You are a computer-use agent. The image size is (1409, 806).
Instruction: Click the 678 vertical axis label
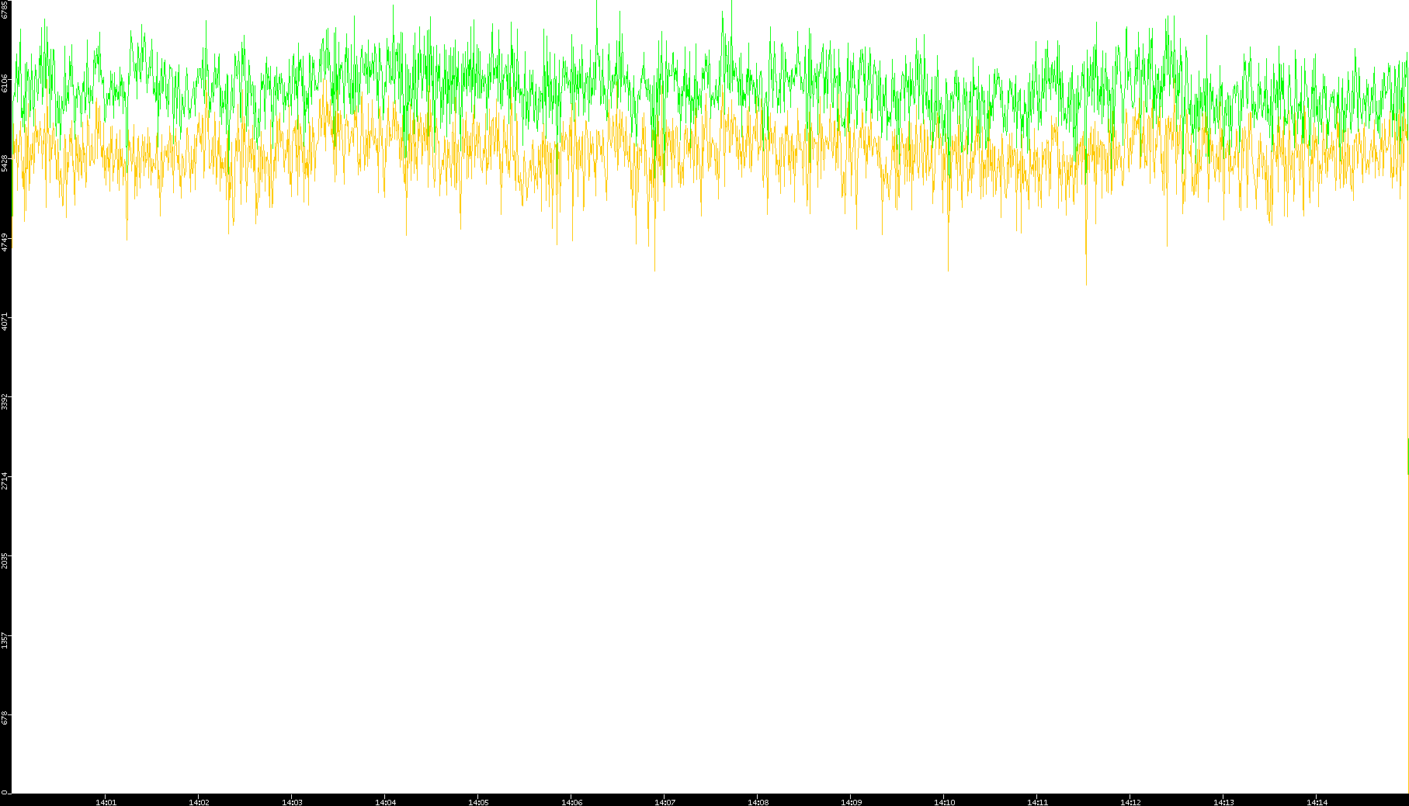[x=5, y=718]
